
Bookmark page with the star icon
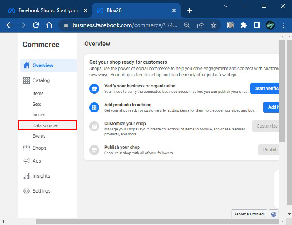(214, 25)
